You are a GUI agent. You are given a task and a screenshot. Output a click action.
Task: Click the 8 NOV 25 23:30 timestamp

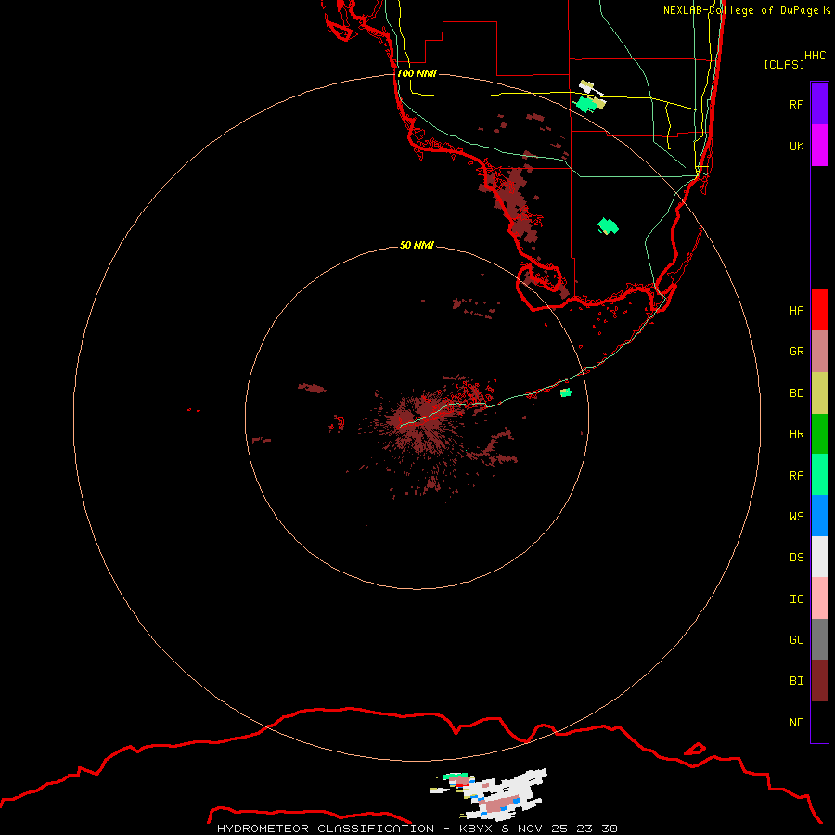pos(559,829)
